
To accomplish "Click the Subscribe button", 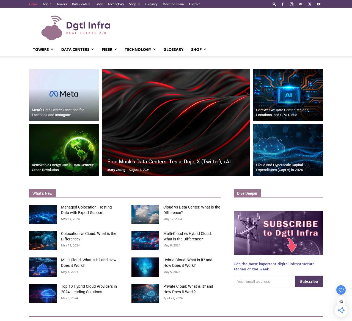I will click(x=309, y=281).
